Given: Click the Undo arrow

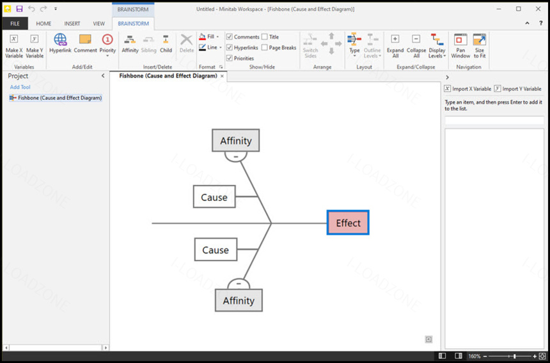Looking at the screenshot, I should [31, 9].
